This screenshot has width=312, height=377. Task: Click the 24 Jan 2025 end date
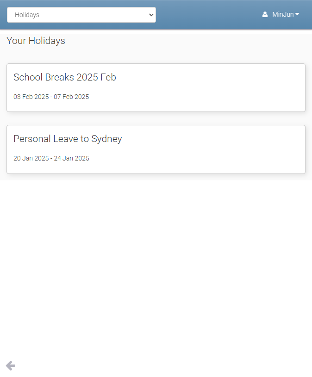tap(72, 158)
